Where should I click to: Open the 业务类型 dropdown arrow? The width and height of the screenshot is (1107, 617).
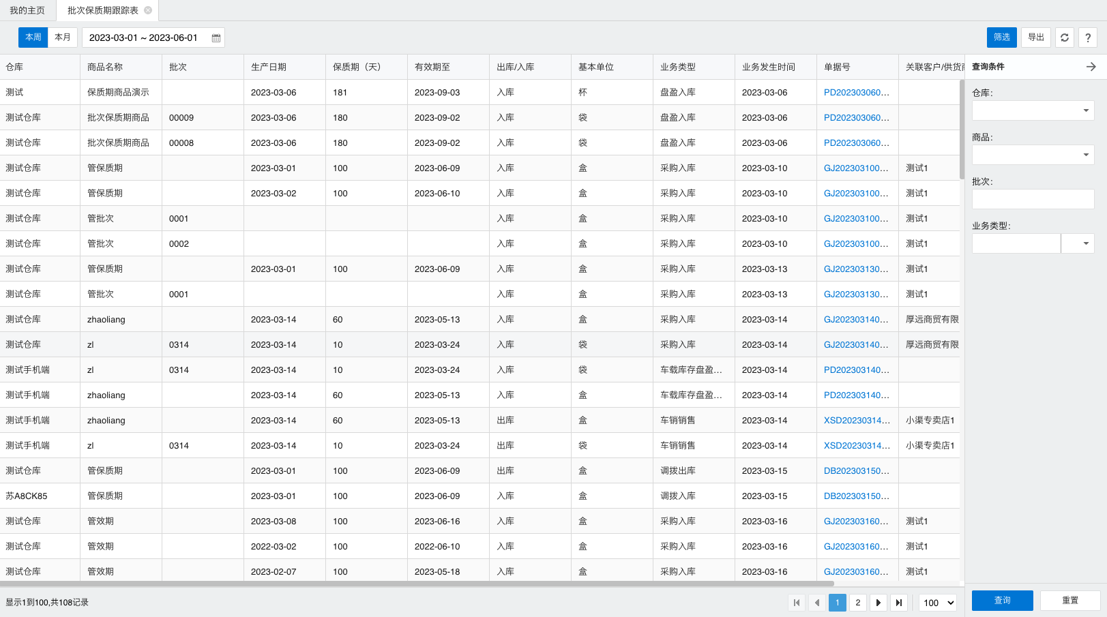click(x=1086, y=243)
